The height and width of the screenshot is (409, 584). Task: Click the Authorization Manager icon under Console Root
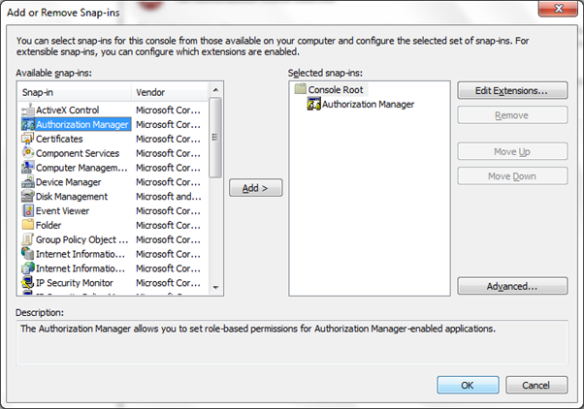(313, 105)
